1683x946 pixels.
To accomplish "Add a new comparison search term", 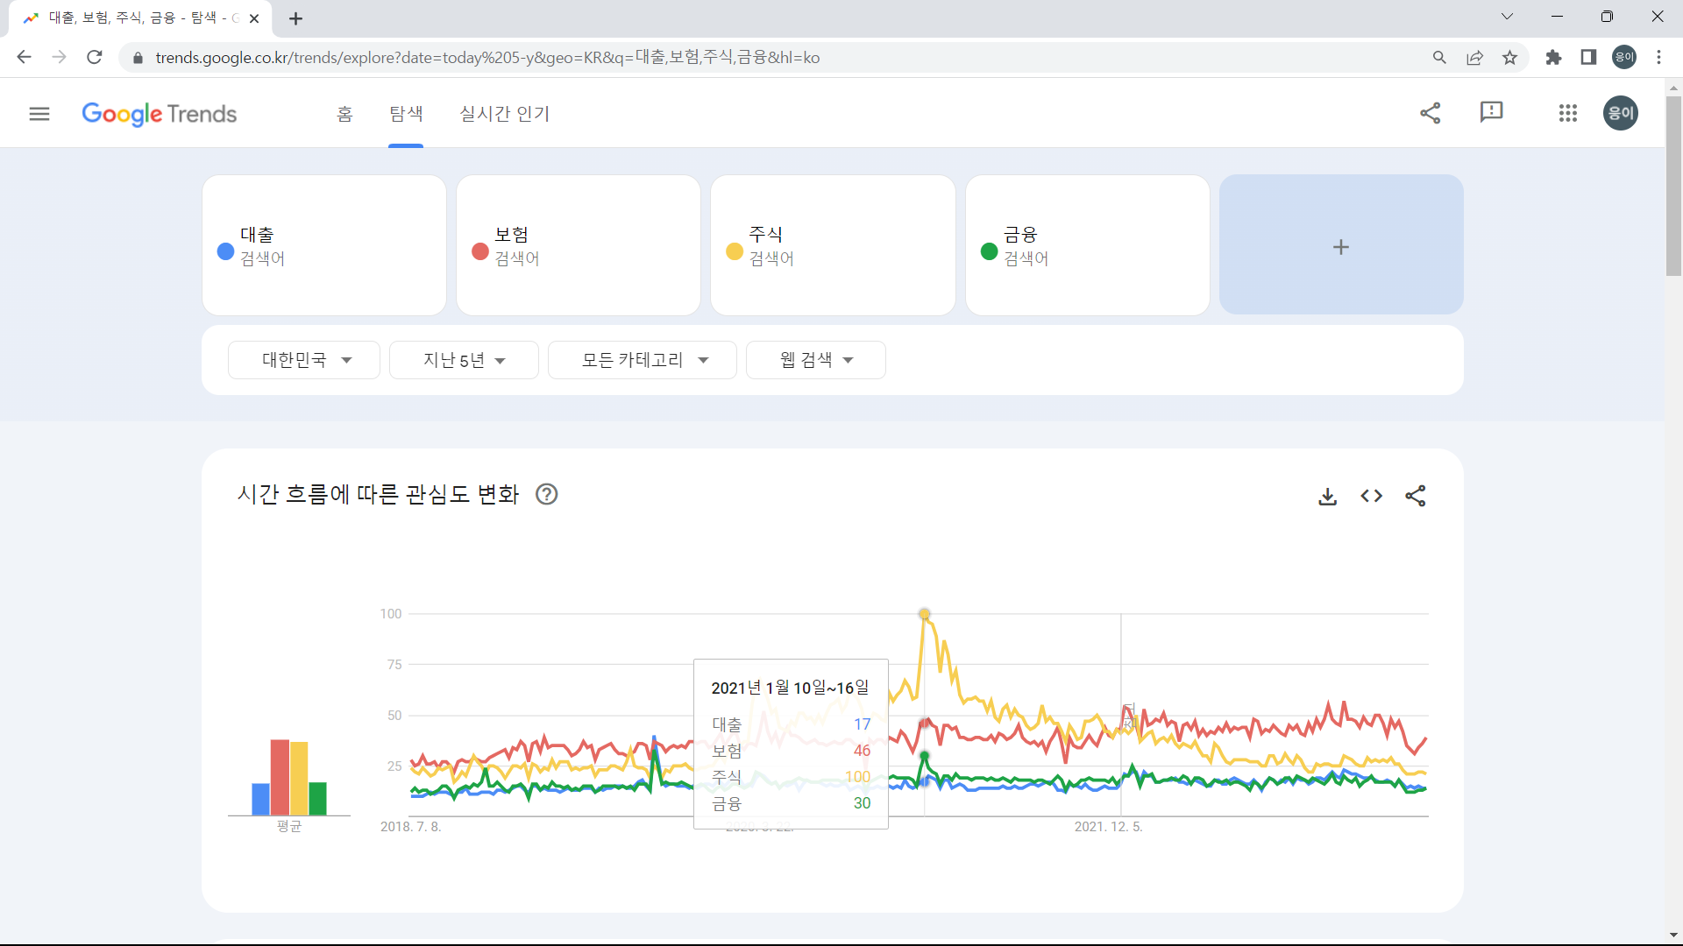I will [1340, 246].
